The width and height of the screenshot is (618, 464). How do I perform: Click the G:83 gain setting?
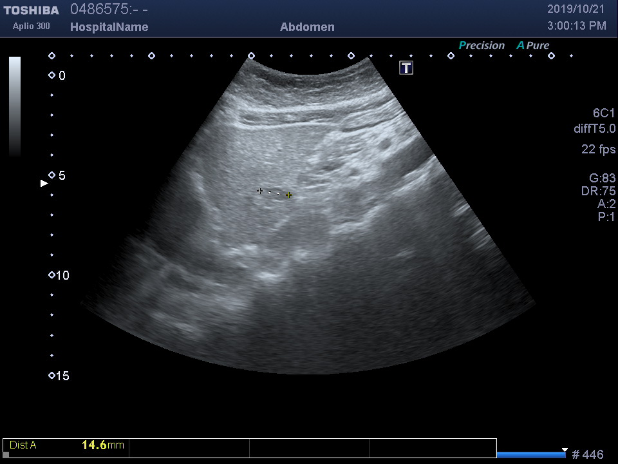click(x=602, y=179)
